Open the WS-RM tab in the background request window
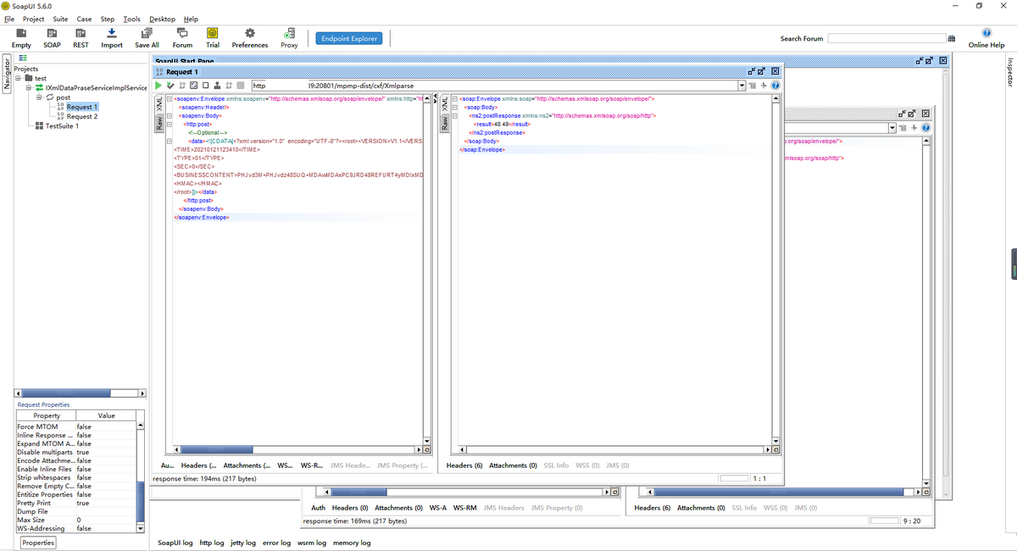1017x551 pixels. click(x=465, y=508)
